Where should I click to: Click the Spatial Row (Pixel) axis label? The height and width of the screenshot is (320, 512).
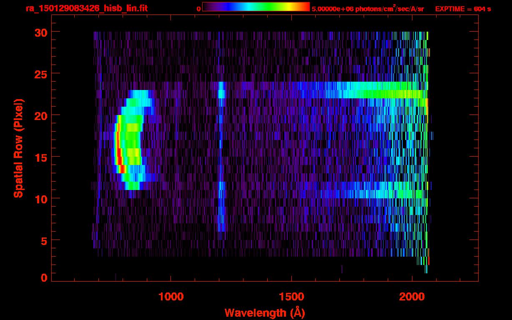tap(18, 148)
